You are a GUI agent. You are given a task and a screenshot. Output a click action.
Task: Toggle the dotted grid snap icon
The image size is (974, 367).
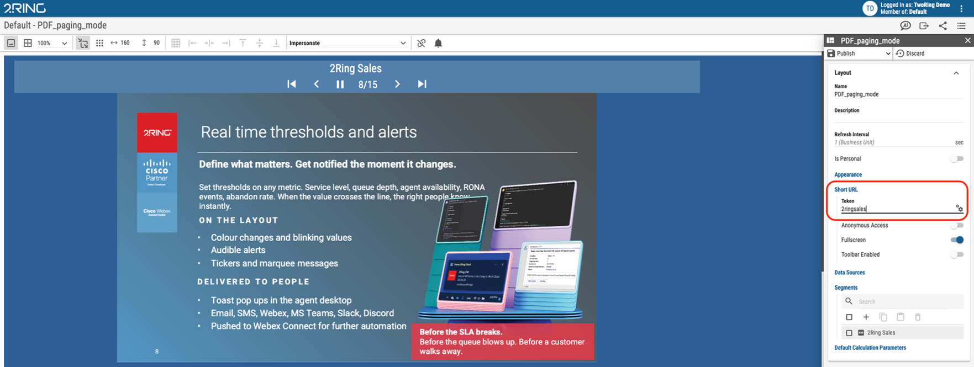[99, 43]
